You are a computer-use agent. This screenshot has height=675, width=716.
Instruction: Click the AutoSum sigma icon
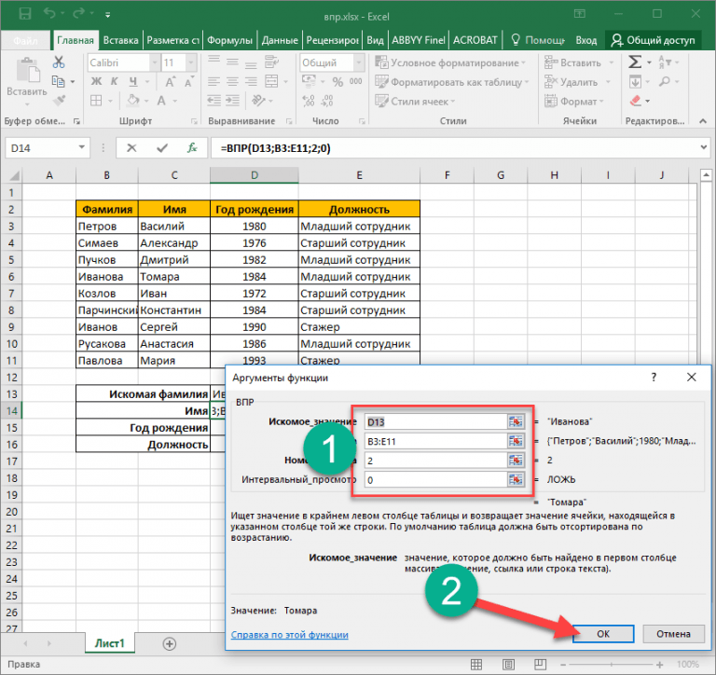pos(635,62)
